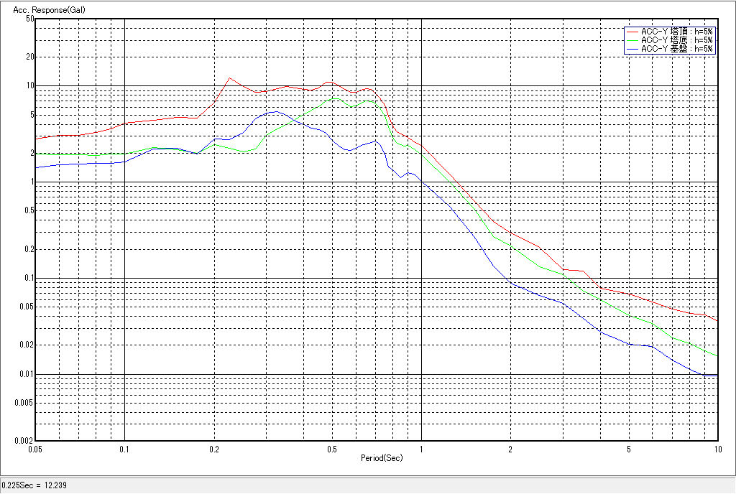736x494 pixels.
Task: Click the blue curve's peak near 0.3 sec
Action: (275, 111)
